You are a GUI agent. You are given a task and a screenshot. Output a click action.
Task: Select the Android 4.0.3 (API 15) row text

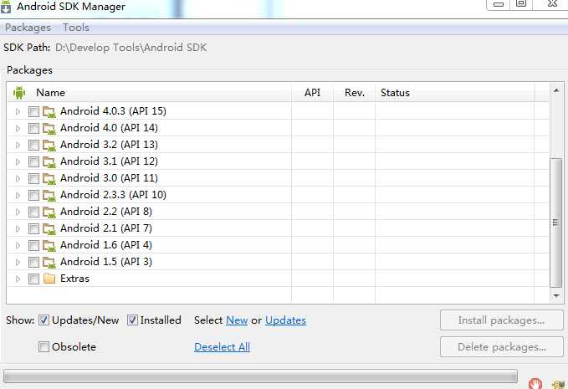point(113,111)
